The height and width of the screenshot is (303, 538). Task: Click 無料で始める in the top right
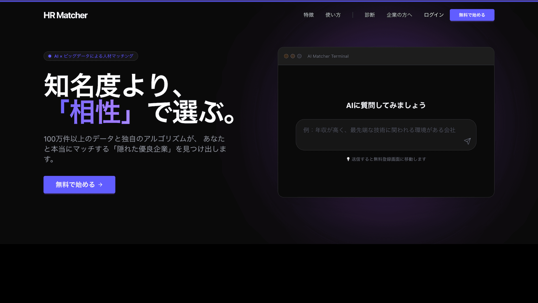[x=472, y=15]
